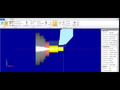Toggle Tool visibility checkbox
Viewport: 120px width, 90px height.
pyautogui.click(x=31, y=23)
